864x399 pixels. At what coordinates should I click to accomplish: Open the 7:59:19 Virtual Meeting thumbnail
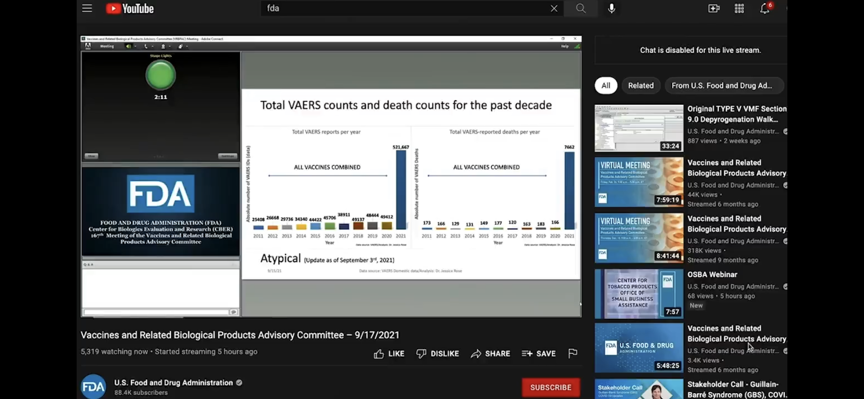click(x=639, y=182)
